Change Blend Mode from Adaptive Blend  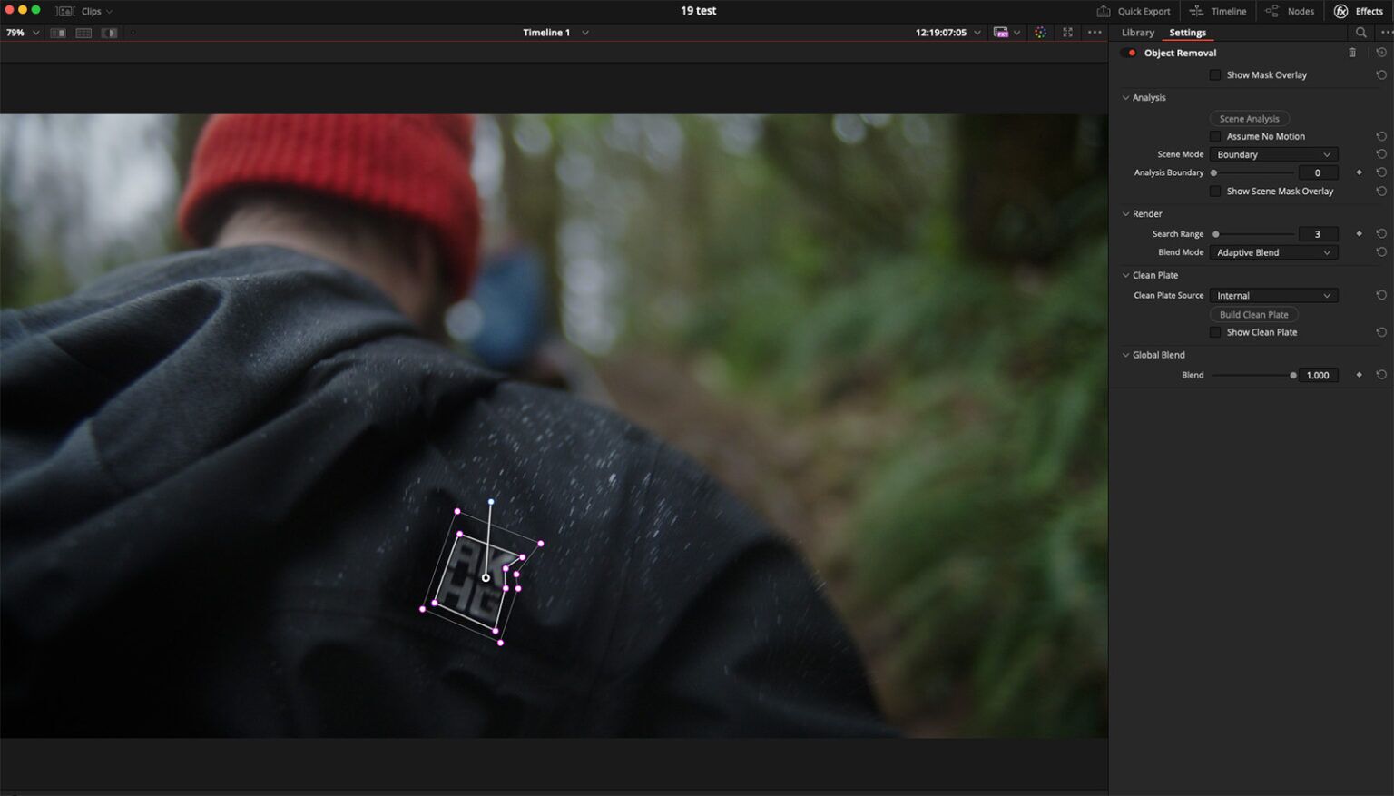click(1272, 252)
